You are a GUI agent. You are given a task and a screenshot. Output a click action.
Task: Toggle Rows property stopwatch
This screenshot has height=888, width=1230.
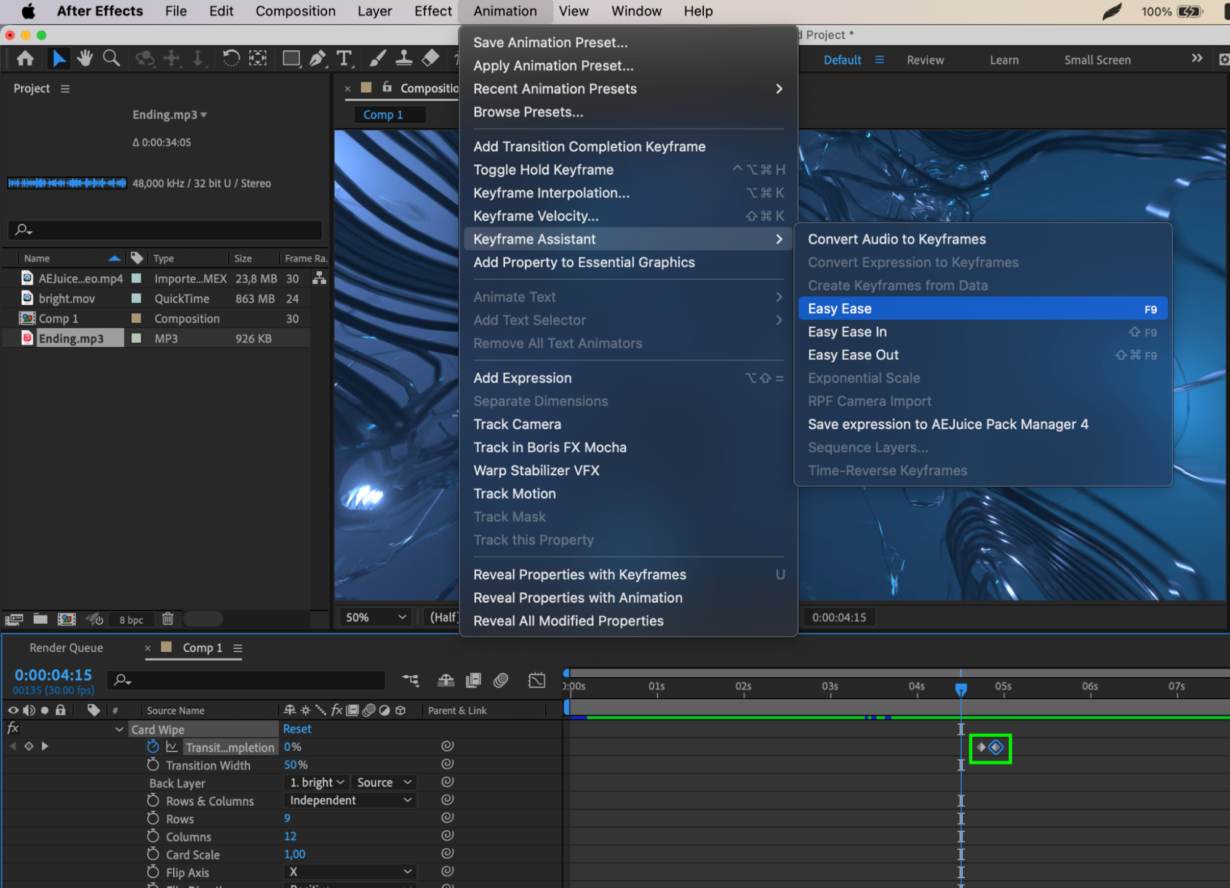click(x=153, y=819)
